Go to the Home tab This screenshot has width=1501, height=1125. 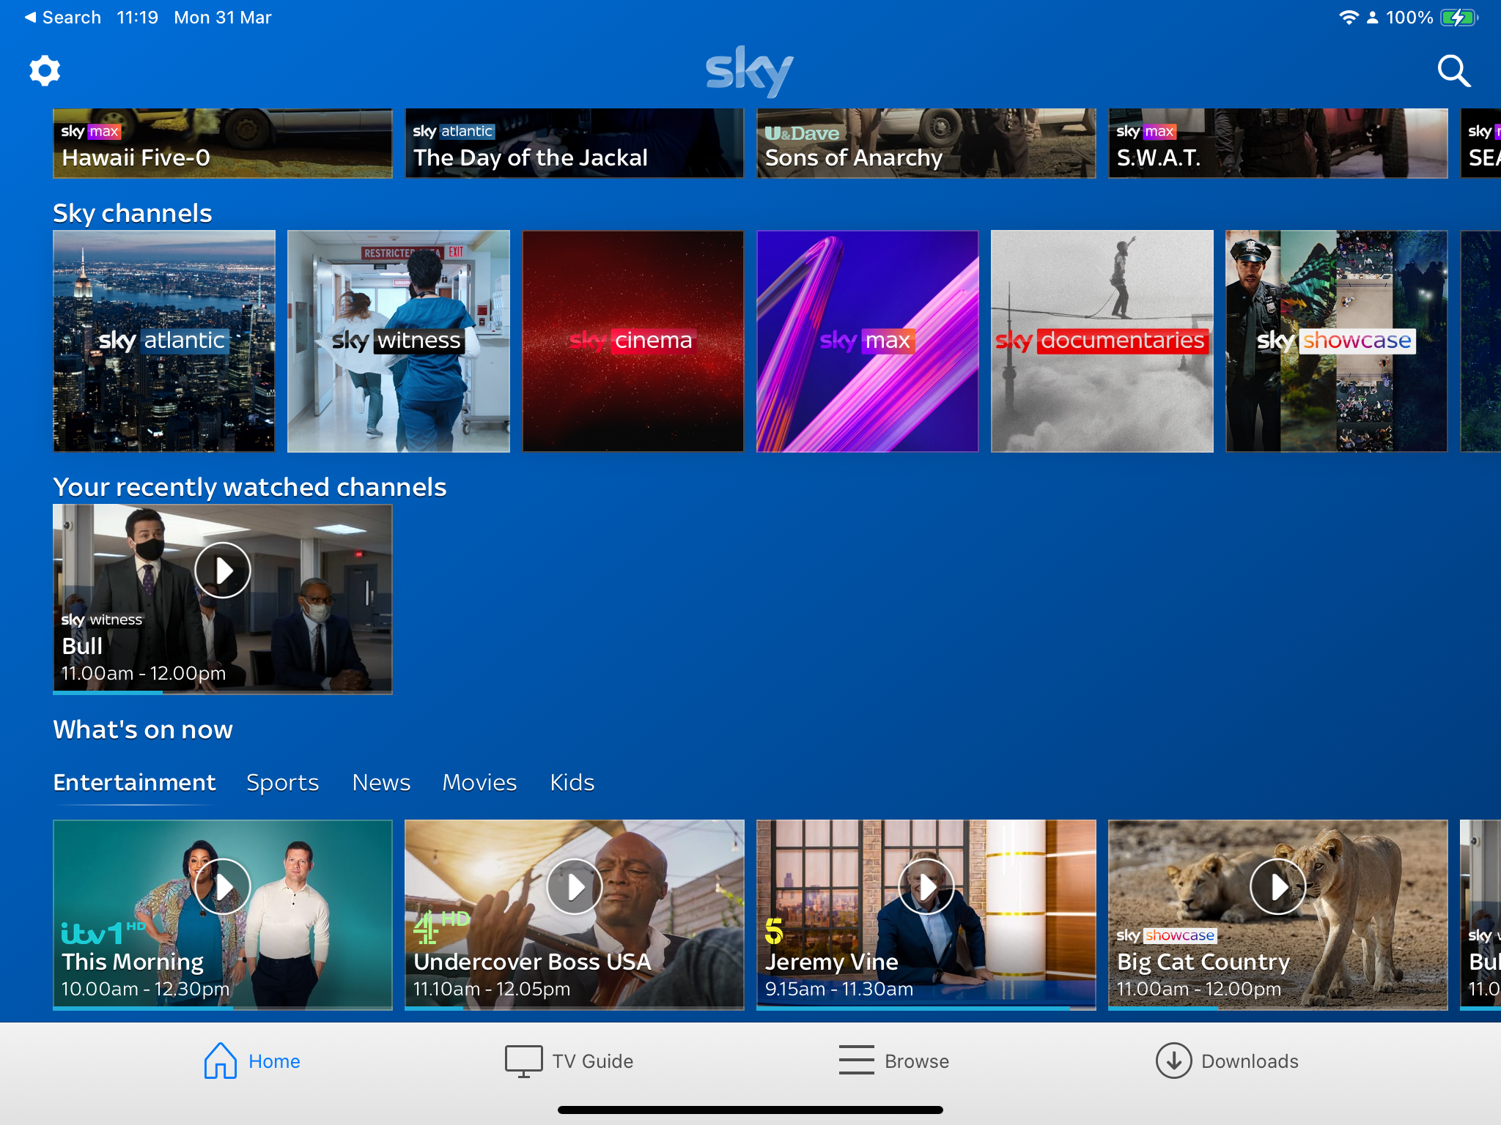(252, 1061)
